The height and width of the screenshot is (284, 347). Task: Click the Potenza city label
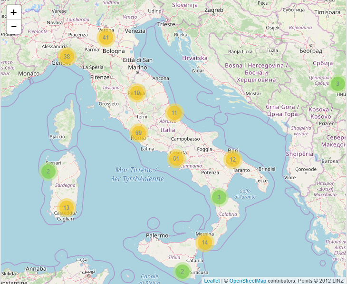pyautogui.click(x=210, y=172)
